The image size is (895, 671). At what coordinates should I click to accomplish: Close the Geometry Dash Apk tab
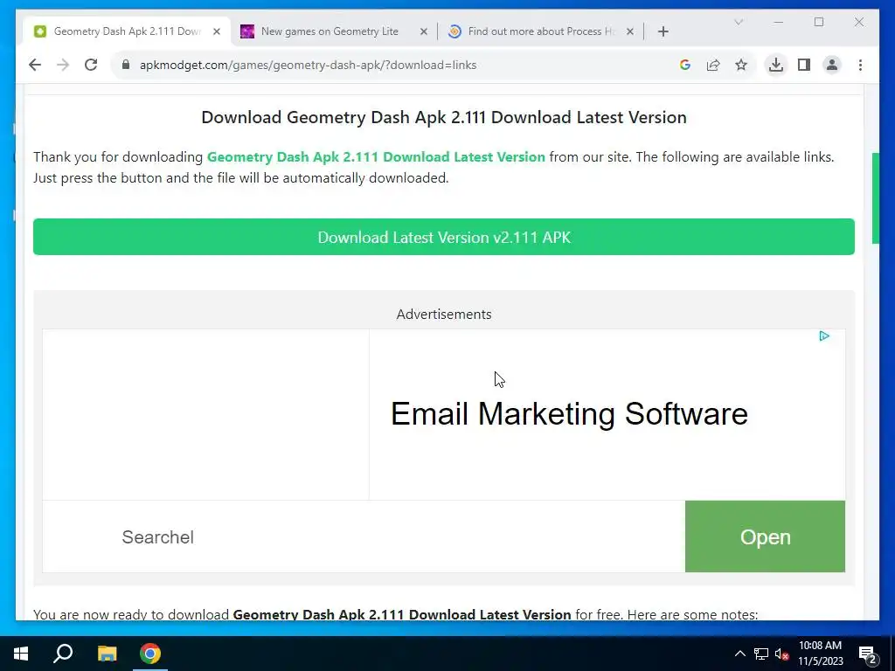tap(217, 31)
